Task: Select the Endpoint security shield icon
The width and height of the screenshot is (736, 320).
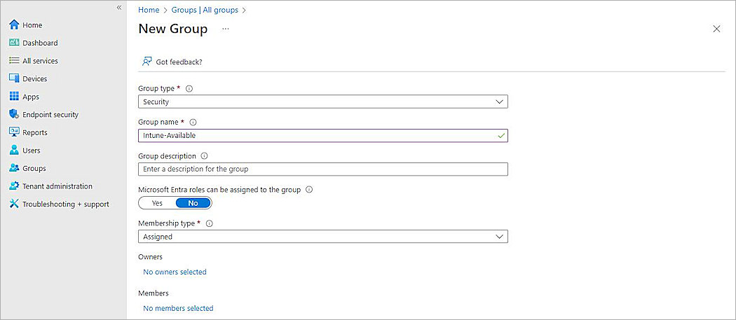Action: pos(14,115)
